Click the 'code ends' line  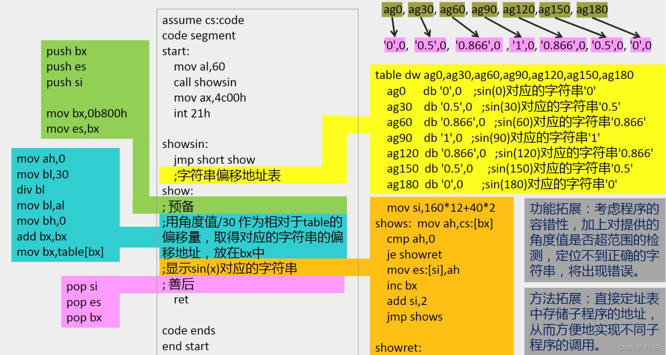pos(189,331)
